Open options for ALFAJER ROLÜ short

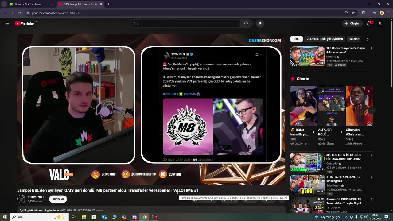[341, 131]
